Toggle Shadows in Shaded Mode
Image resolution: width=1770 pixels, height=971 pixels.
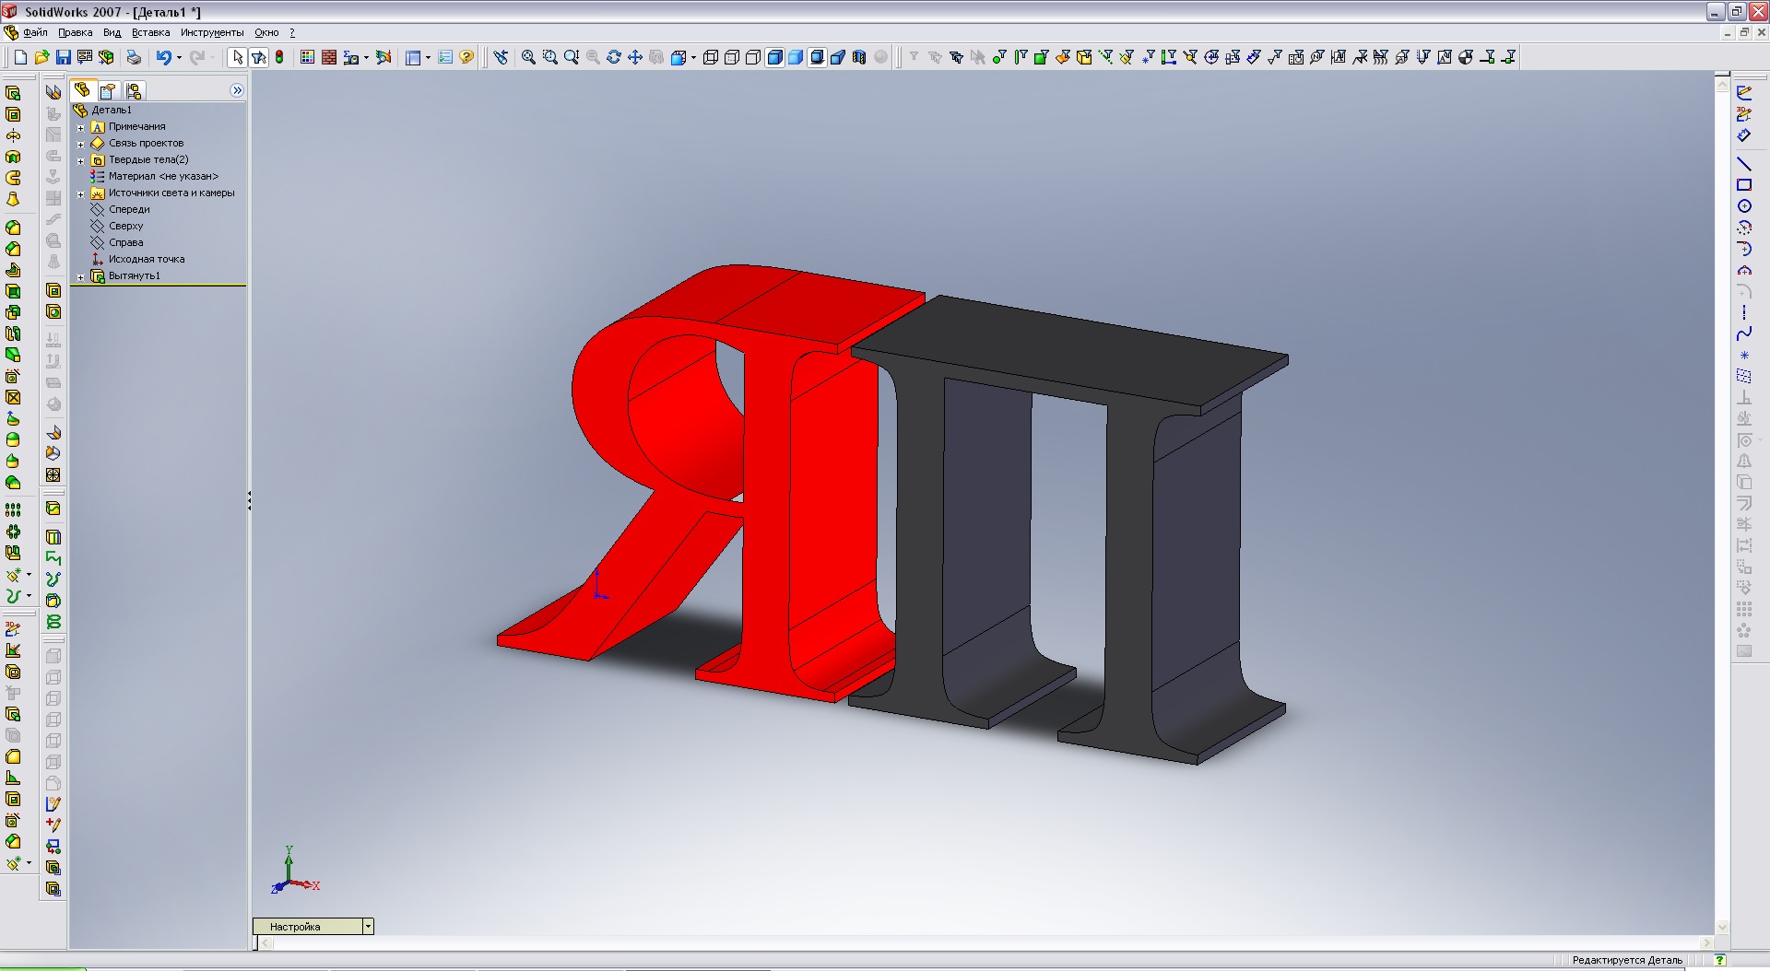pyautogui.click(x=817, y=57)
